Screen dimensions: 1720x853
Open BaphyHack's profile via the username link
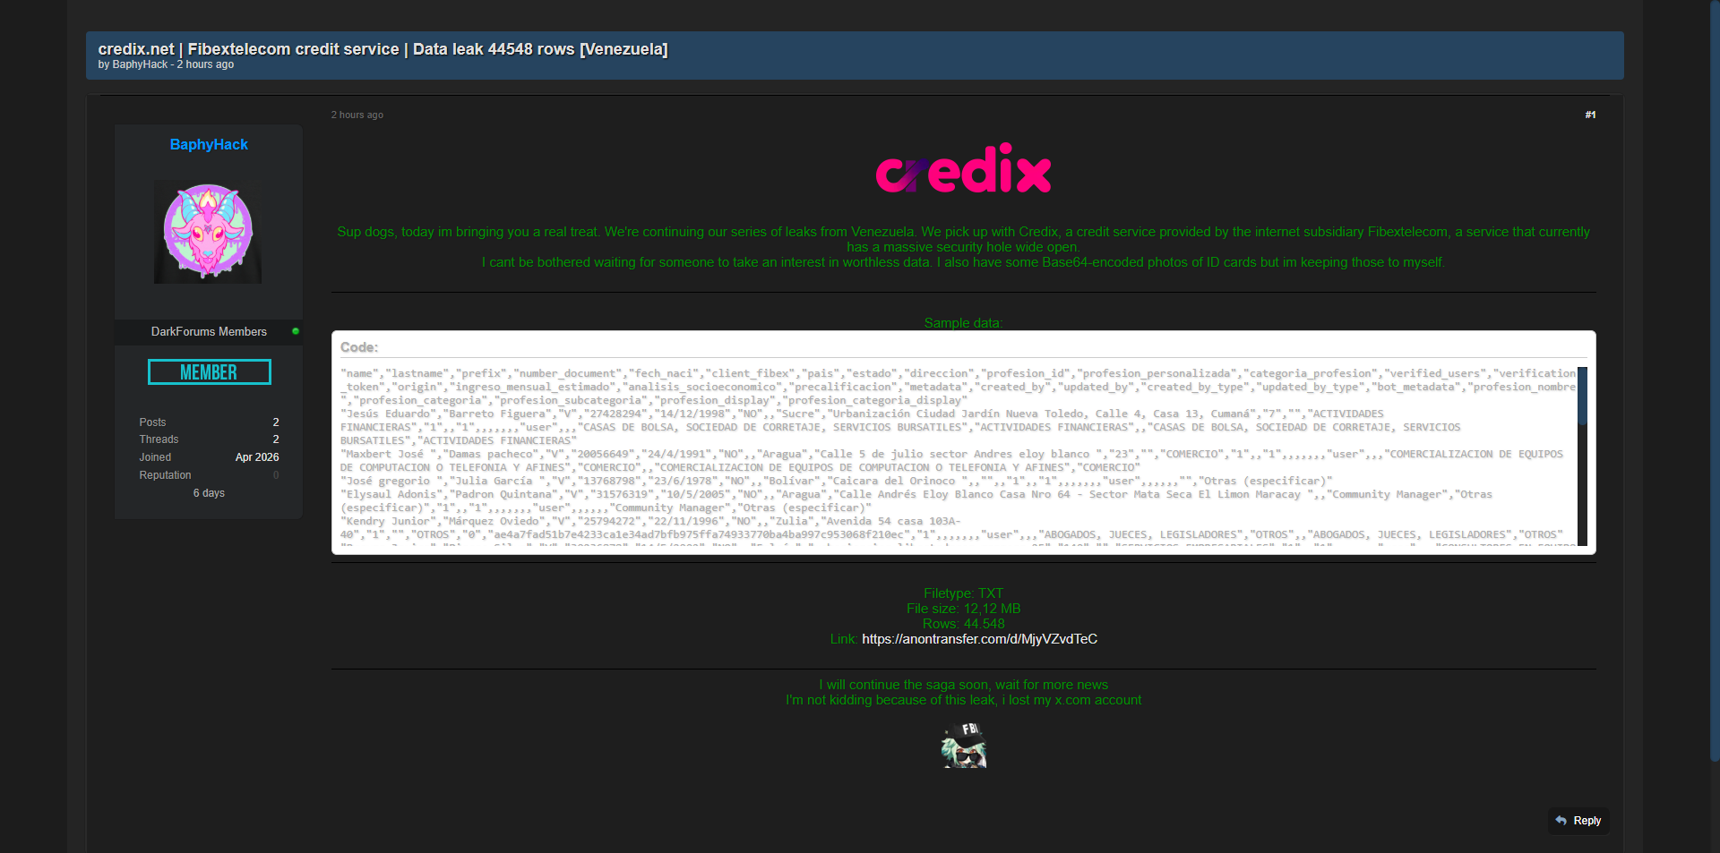point(209,144)
